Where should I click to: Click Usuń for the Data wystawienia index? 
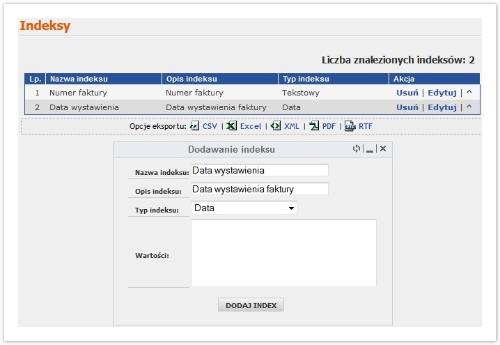(x=407, y=107)
